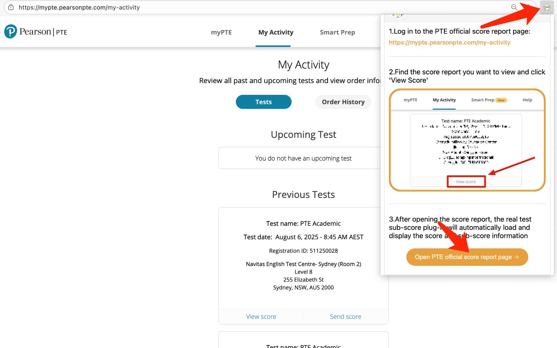Click the 'You do not have an upcoming test' text

tap(303, 158)
